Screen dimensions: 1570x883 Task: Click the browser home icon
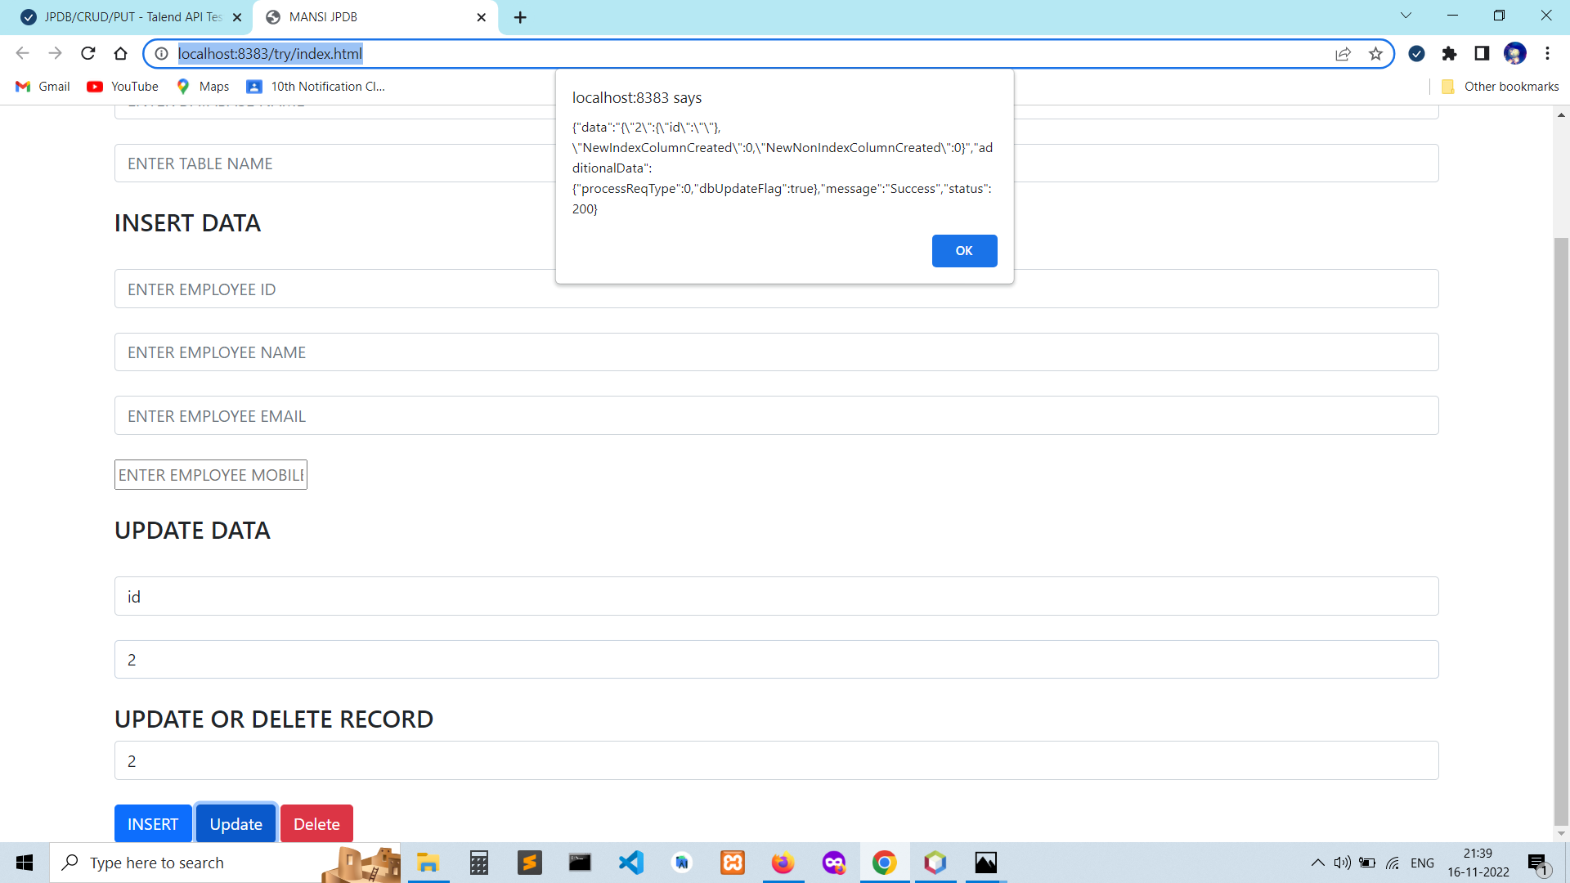(120, 53)
